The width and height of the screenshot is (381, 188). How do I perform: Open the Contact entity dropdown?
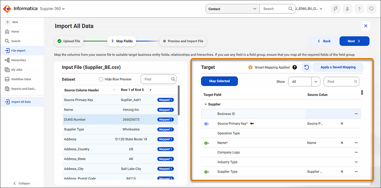click(x=233, y=9)
